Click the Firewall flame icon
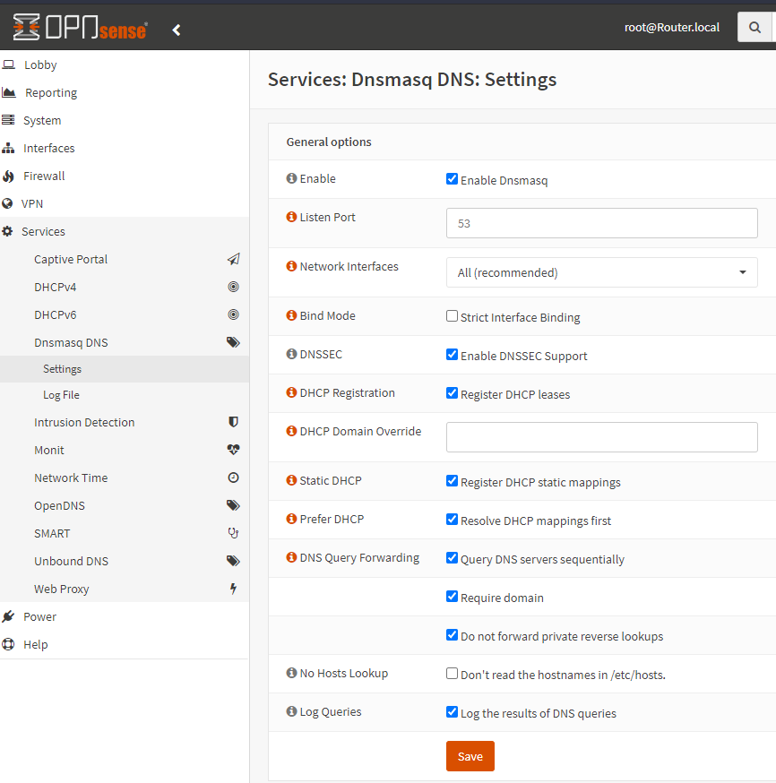The image size is (776, 783). tap(8, 176)
